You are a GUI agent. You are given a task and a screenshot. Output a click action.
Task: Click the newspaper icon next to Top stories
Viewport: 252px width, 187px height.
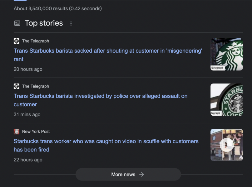17,23
